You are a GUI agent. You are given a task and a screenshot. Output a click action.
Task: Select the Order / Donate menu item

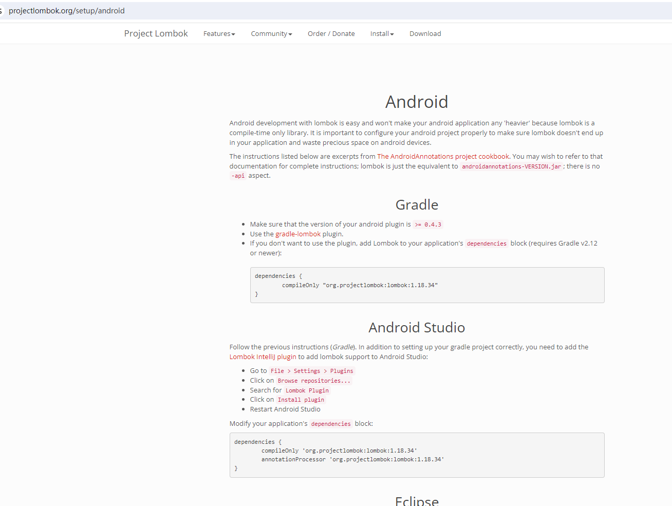click(331, 33)
